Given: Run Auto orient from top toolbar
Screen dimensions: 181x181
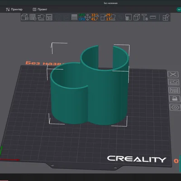Looking at the screenshot, I should pos(41,17).
